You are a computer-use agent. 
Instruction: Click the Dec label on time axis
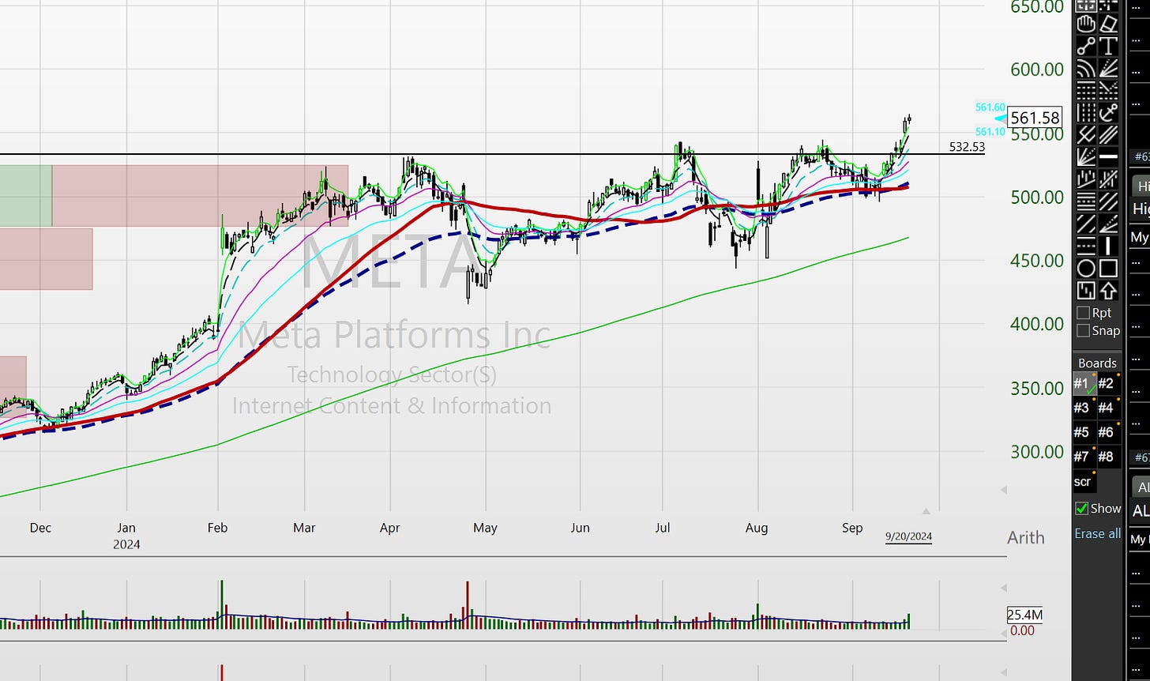pos(40,528)
